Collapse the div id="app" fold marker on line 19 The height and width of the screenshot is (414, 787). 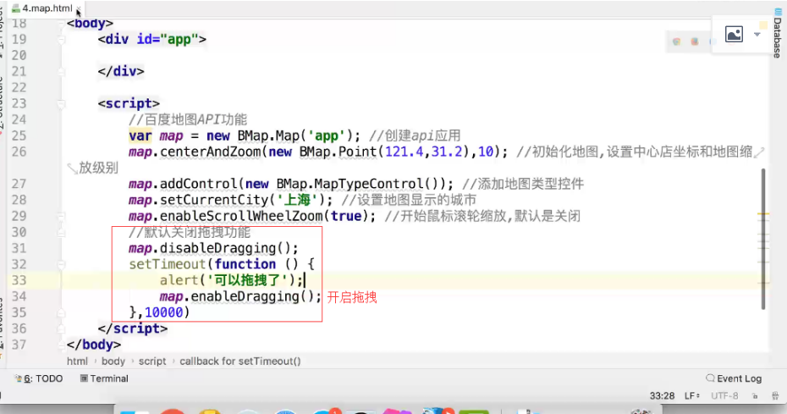point(61,39)
